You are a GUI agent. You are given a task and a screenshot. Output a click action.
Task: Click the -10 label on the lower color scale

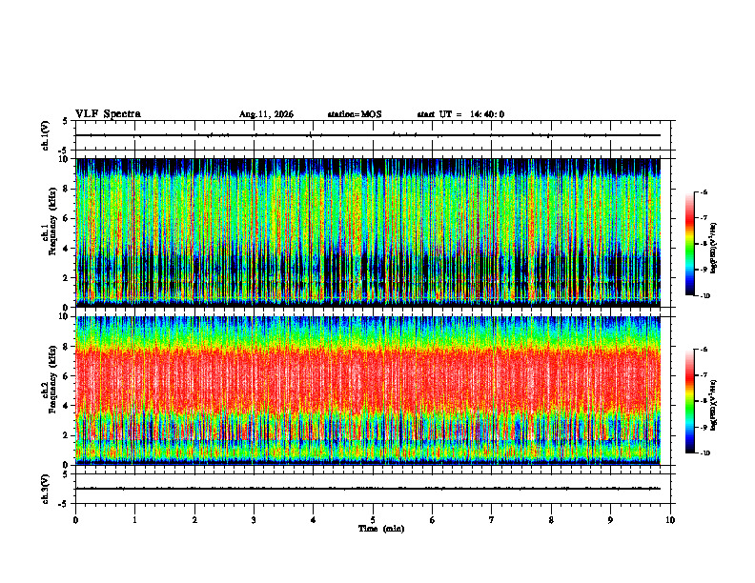pyautogui.click(x=705, y=453)
